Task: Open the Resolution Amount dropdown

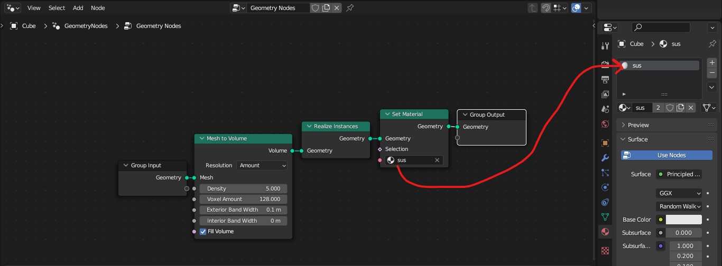Action: point(262,165)
